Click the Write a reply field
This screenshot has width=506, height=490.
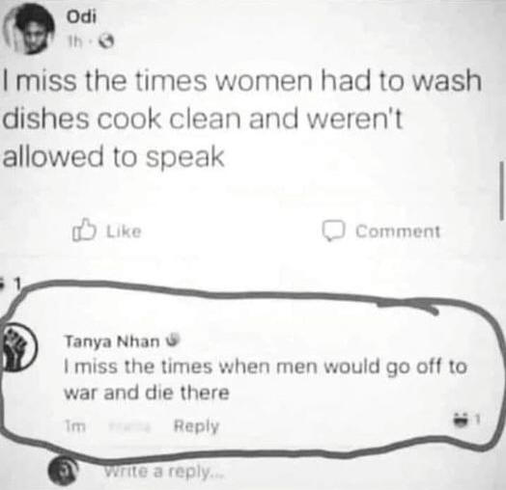164,473
